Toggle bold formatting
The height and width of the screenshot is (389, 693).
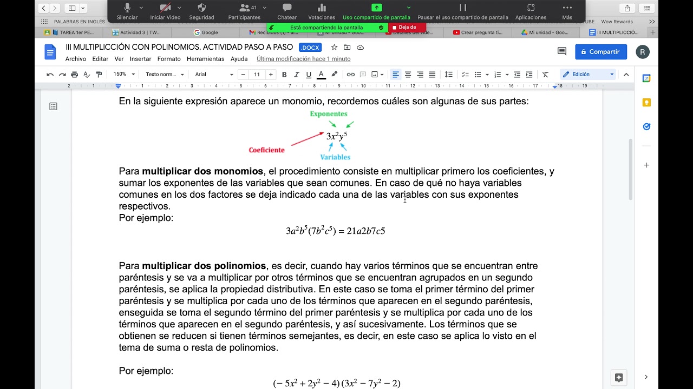[x=284, y=75]
